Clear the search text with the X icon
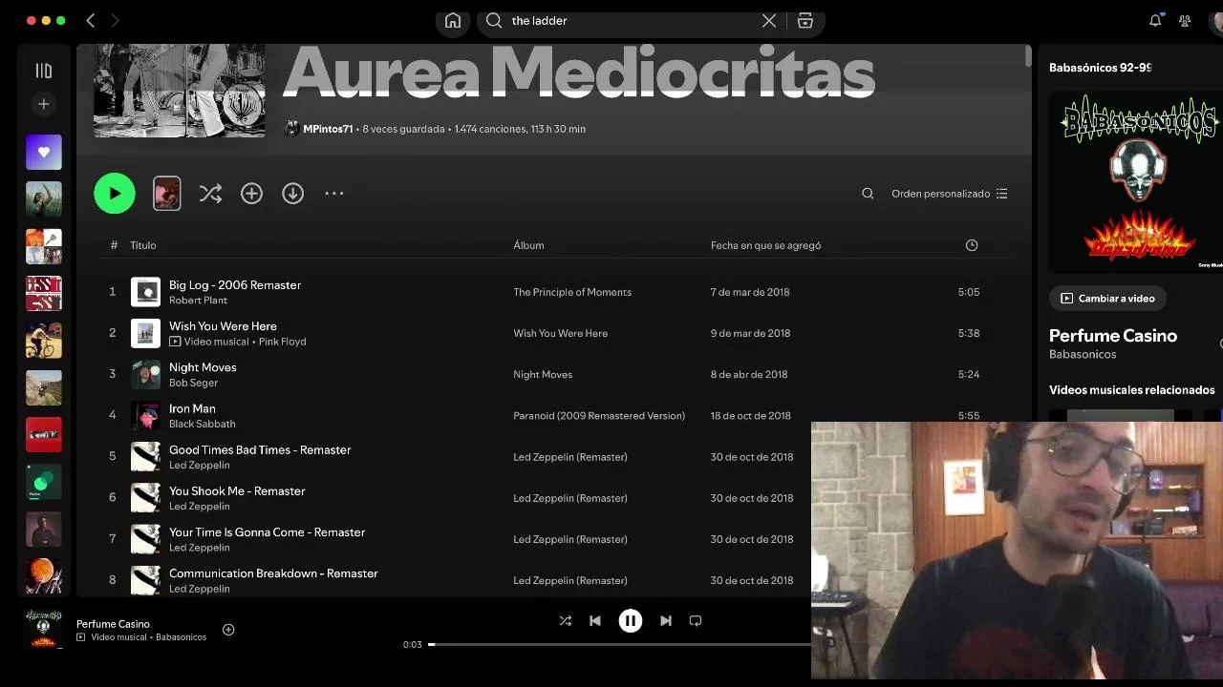Image resolution: width=1223 pixels, height=687 pixels. (x=769, y=20)
